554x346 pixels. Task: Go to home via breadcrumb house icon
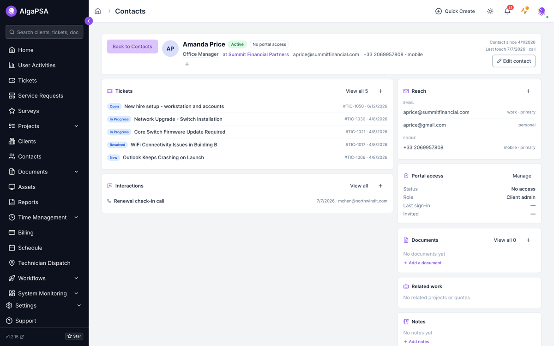coord(98,11)
